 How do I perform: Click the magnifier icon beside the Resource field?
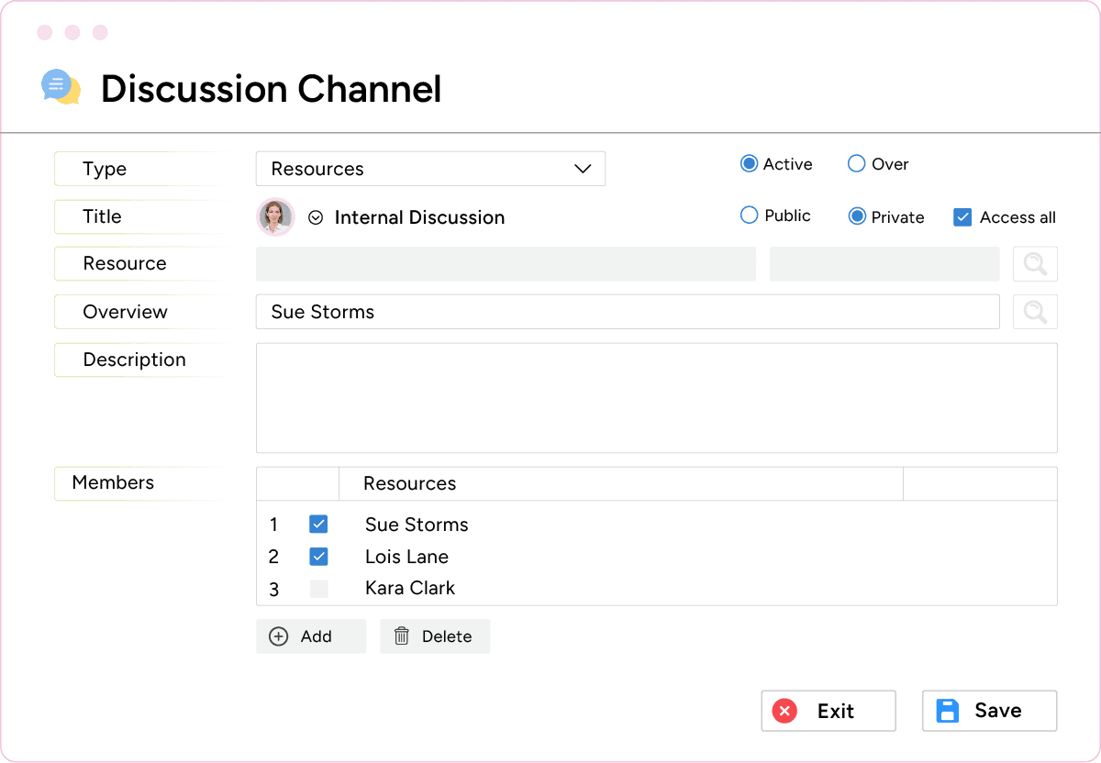pyautogui.click(x=1035, y=264)
